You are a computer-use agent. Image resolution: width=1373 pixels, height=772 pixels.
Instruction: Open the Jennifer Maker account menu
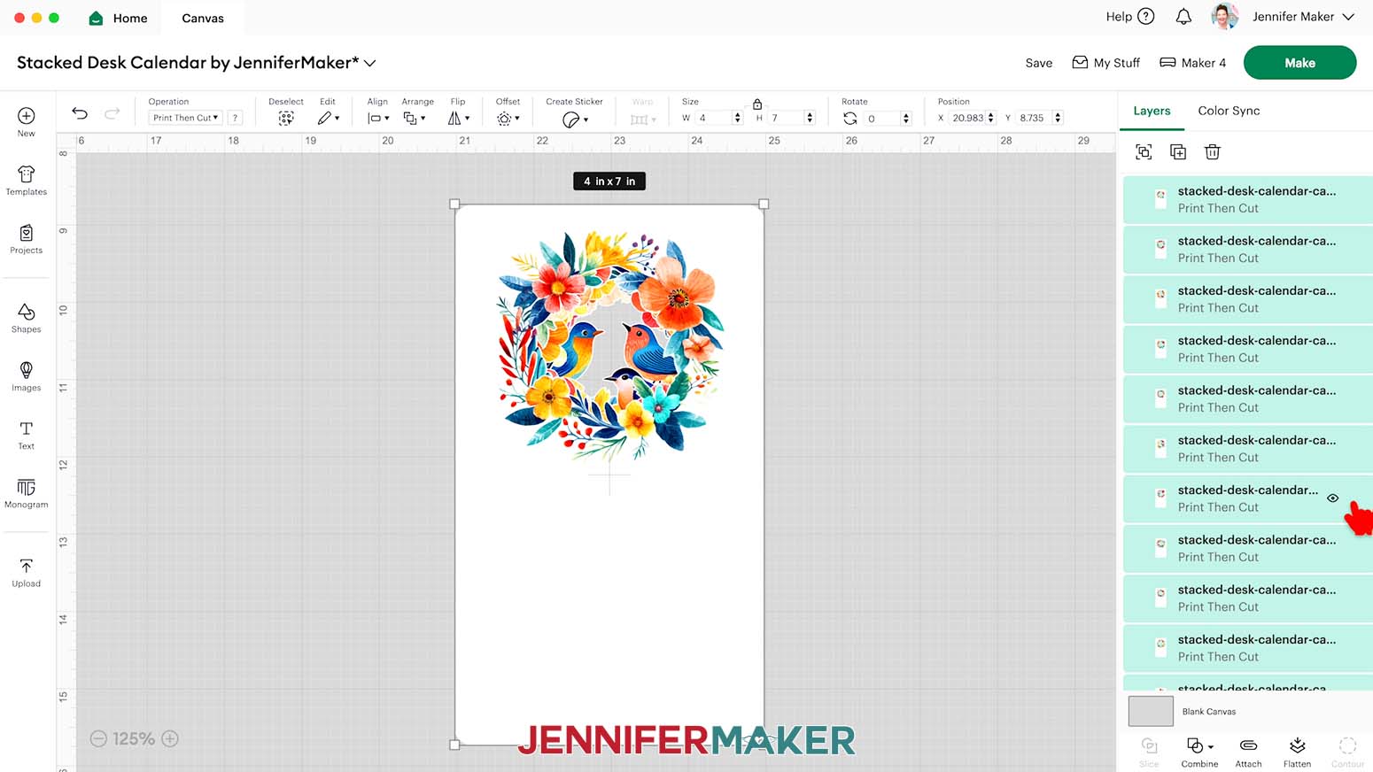1304,17
